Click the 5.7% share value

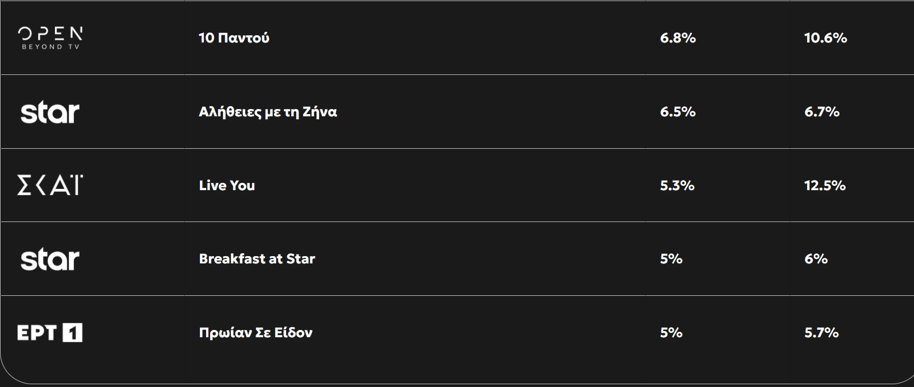tap(822, 333)
